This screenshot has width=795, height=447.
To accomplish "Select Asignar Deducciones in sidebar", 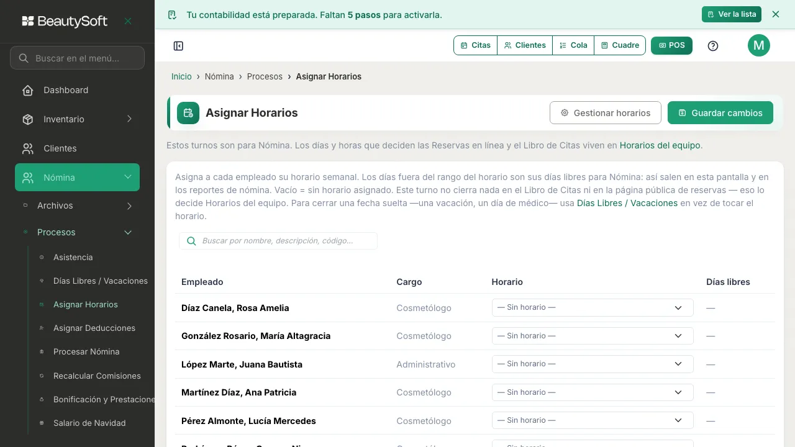I will (94, 328).
